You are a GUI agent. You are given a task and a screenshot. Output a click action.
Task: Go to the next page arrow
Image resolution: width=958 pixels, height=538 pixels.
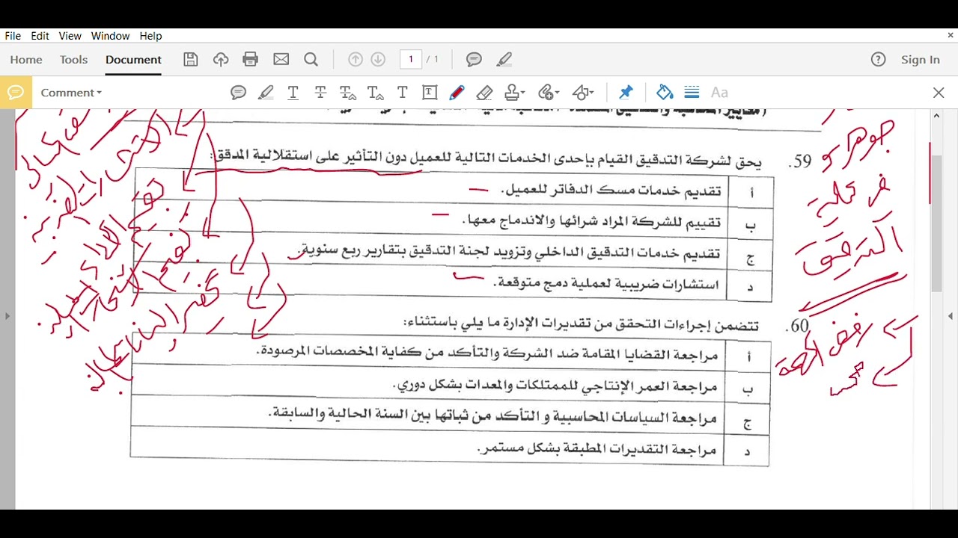pyautogui.click(x=378, y=60)
